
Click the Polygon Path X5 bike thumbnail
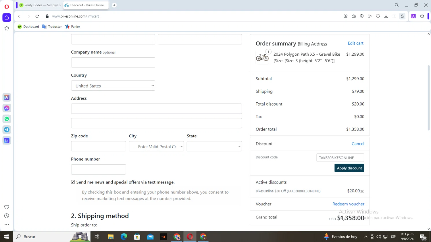[x=262, y=57]
